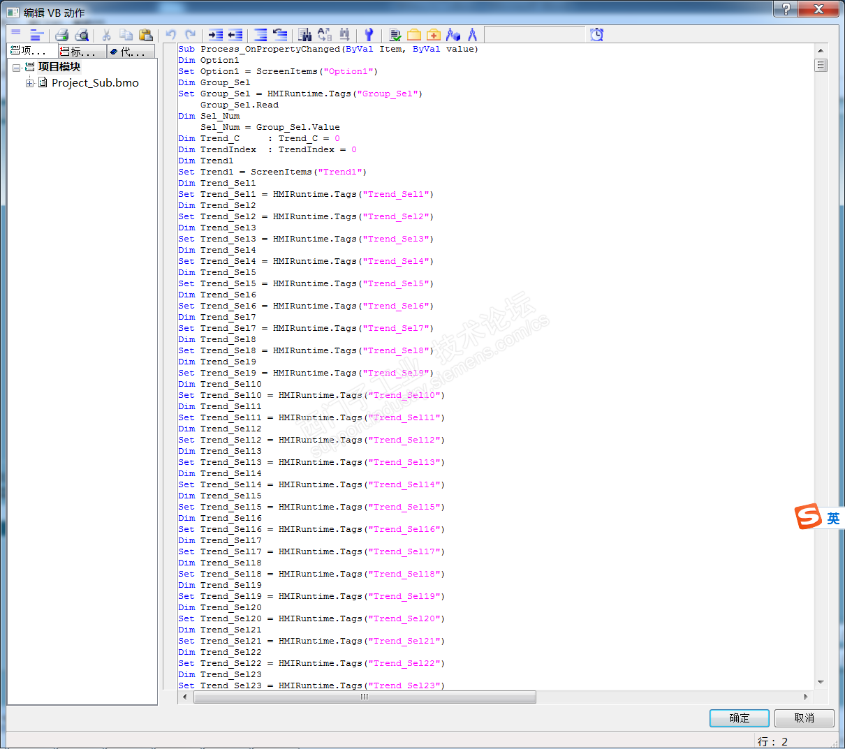Click the horizontal scrollbar right arrow
This screenshot has width=845, height=749.
pos(806,697)
